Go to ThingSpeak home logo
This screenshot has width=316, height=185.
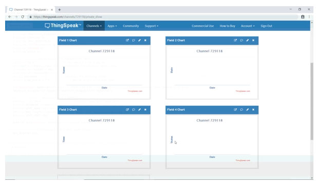pos(63,26)
